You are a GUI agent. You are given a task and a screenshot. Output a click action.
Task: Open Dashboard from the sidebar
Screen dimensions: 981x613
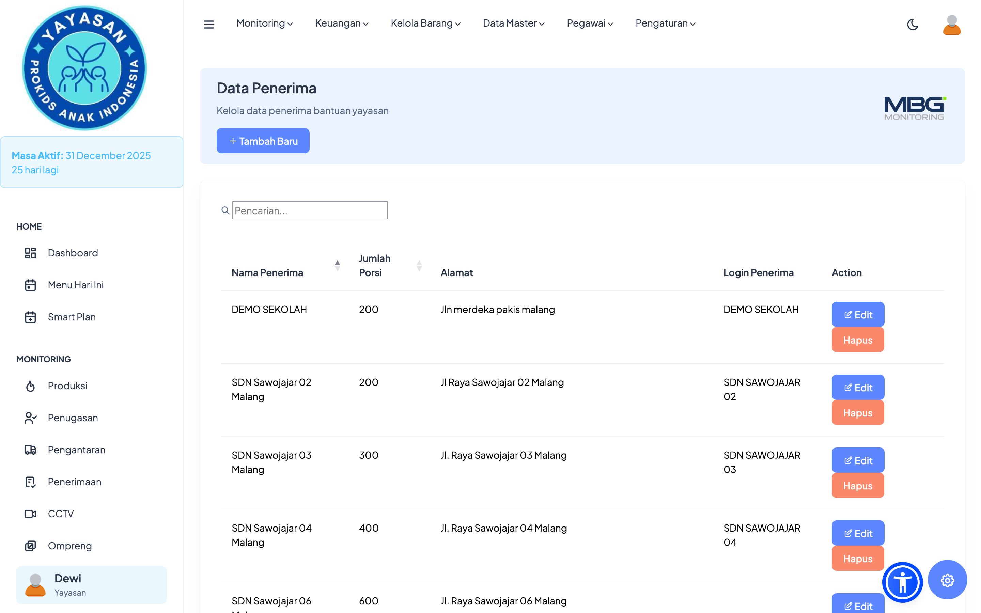point(73,253)
